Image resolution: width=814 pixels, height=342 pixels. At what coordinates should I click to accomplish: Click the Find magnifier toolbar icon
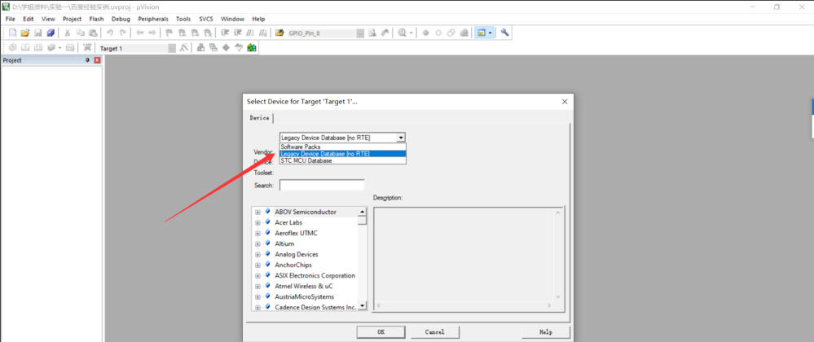(x=402, y=33)
